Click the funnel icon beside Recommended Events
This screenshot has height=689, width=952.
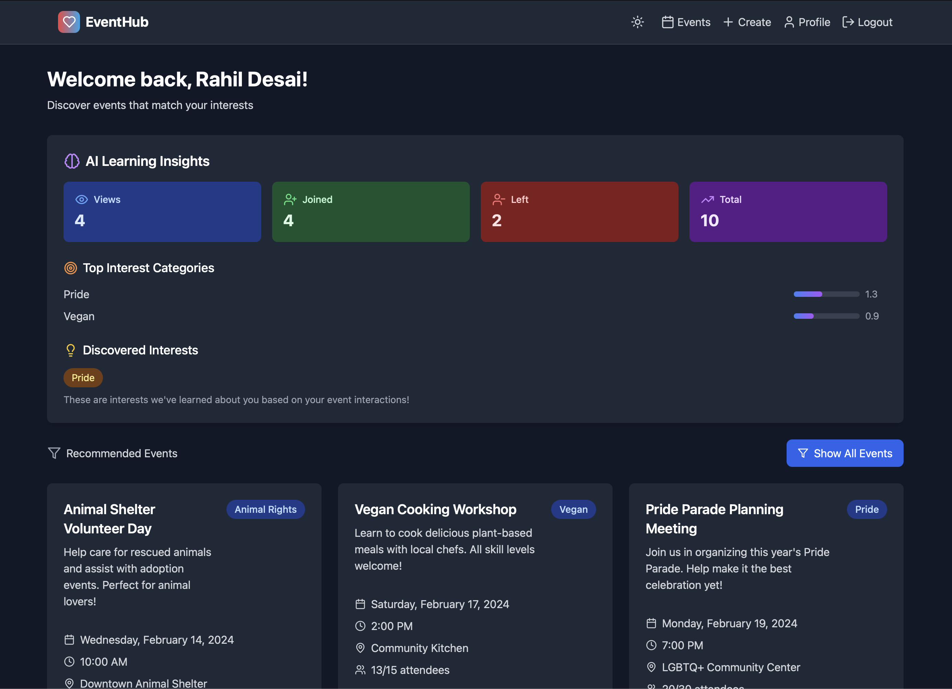54,453
